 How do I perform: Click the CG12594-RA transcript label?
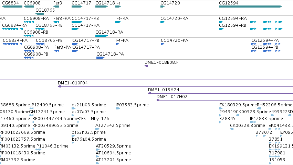pyautogui.click(x=233, y=19)
